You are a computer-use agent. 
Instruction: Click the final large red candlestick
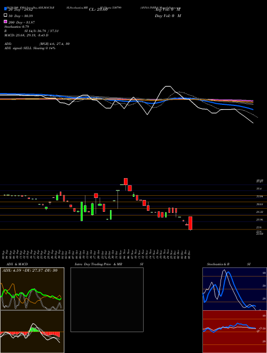(190, 223)
